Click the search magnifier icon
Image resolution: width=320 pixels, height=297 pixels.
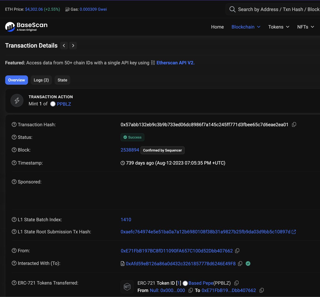click(x=232, y=9)
